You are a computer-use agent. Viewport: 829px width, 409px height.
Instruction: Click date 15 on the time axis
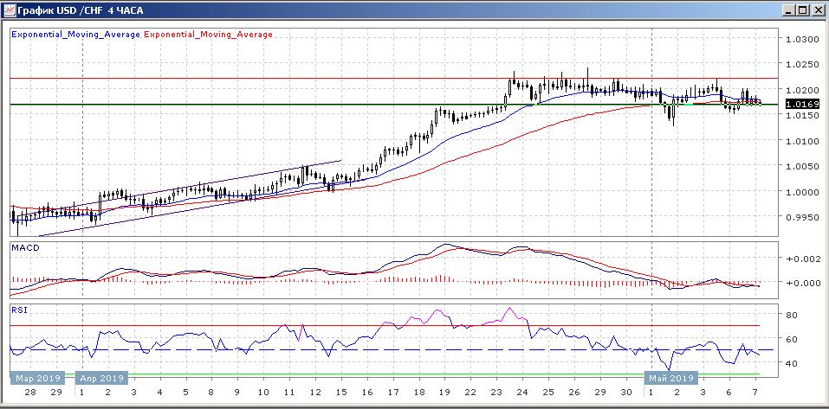coord(339,393)
